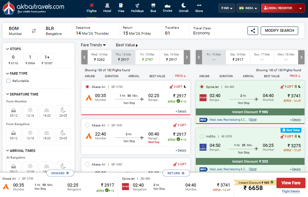The image size is (308, 197).
Task: Open the Bus section
Action: pyautogui.click(x=153, y=8)
